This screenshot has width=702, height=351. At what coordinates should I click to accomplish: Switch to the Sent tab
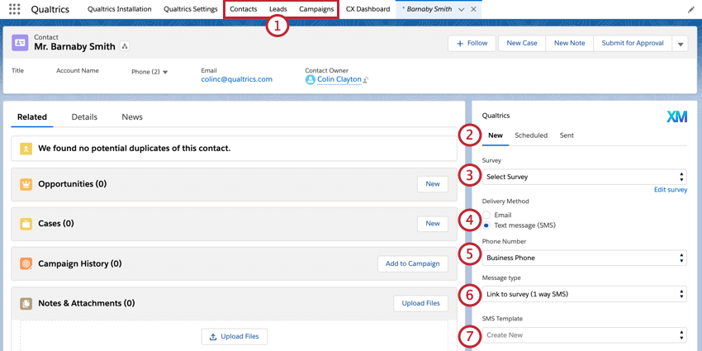pyautogui.click(x=567, y=135)
